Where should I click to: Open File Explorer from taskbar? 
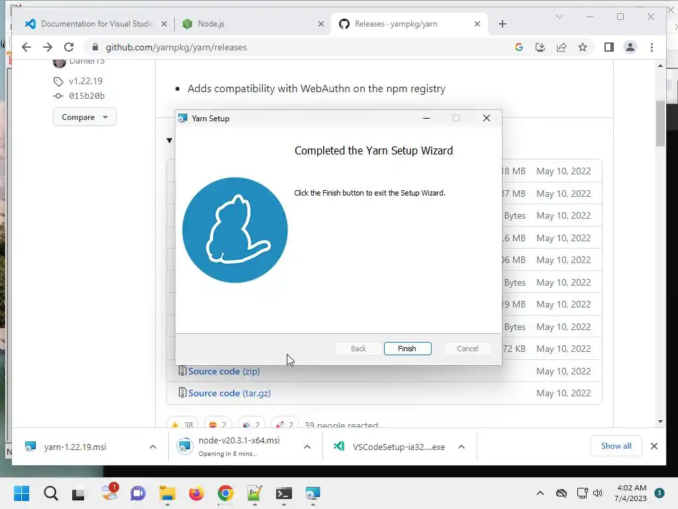[x=168, y=493]
